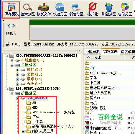This screenshot has height=134, width=135.
Task: Select 中维世纪监控-C7... archive file
Action: (x=105, y=128)
